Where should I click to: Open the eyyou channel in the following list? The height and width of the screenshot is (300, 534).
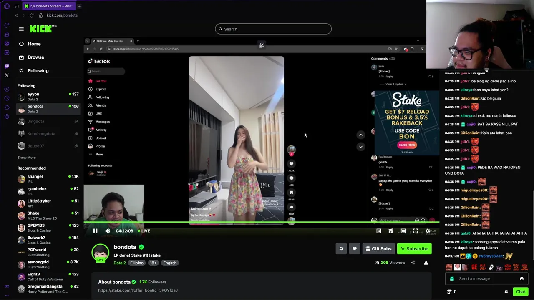point(48,97)
